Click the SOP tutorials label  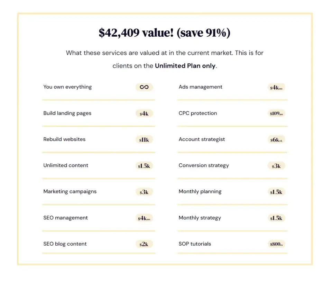click(195, 244)
